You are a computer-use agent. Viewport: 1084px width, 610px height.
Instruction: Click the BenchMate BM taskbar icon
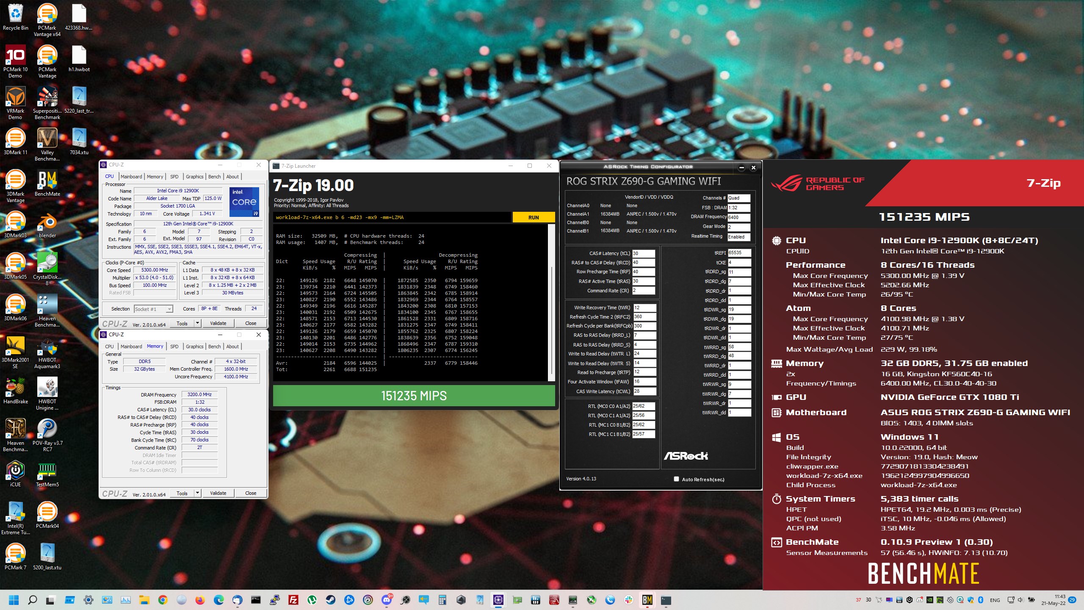pyautogui.click(x=647, y=600)
